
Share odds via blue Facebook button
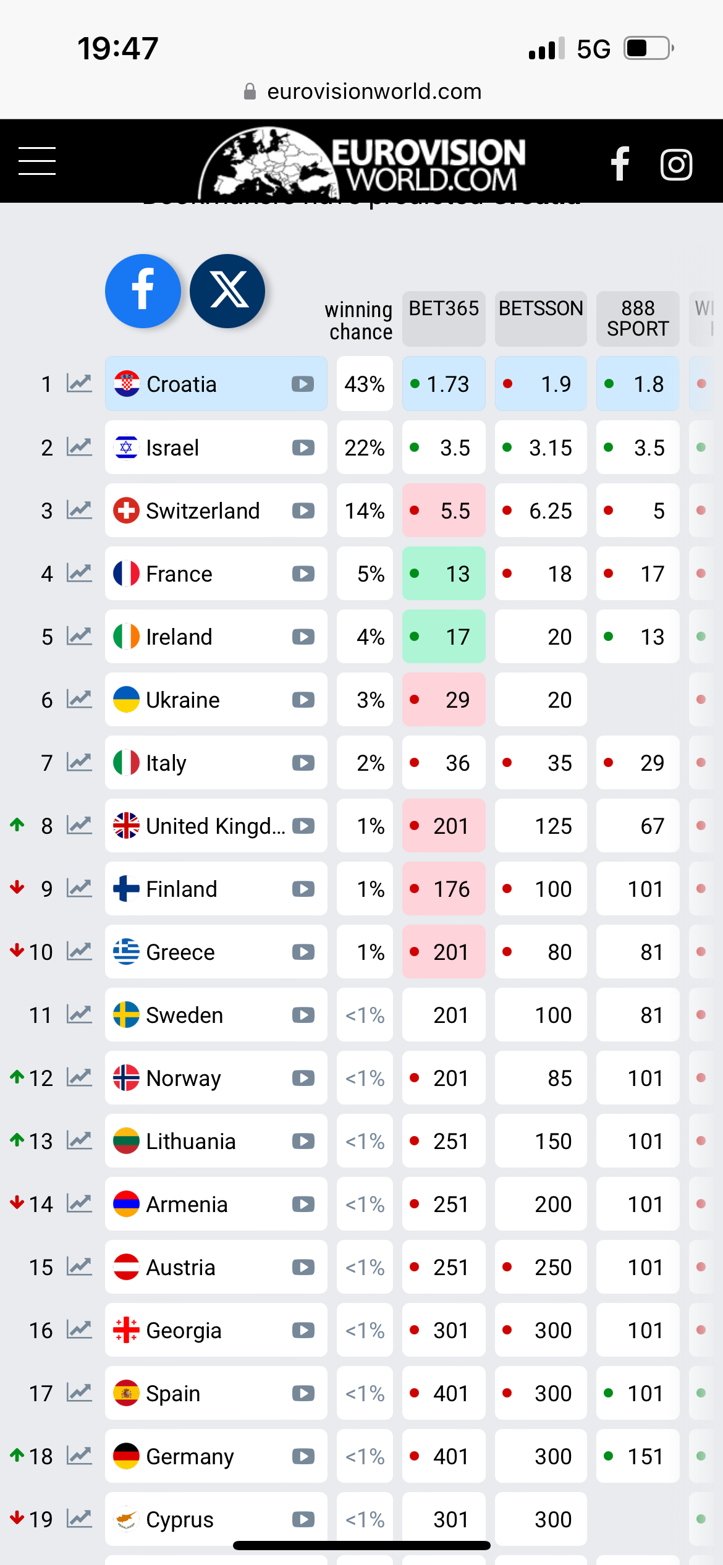(x=143, y=291)
